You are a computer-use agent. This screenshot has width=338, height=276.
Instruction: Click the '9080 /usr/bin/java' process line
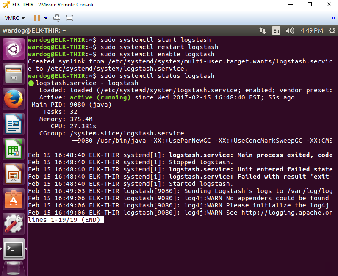[202, 141]
